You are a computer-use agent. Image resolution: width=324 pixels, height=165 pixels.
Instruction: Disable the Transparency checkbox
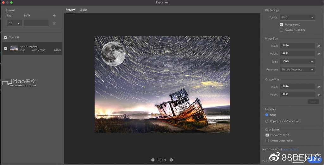(x=281, y=24)
